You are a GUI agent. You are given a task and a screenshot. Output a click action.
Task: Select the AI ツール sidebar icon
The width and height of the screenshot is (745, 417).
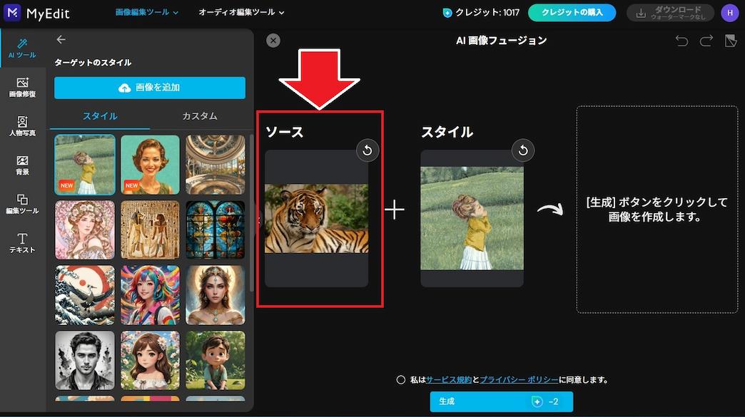[23, 46]
